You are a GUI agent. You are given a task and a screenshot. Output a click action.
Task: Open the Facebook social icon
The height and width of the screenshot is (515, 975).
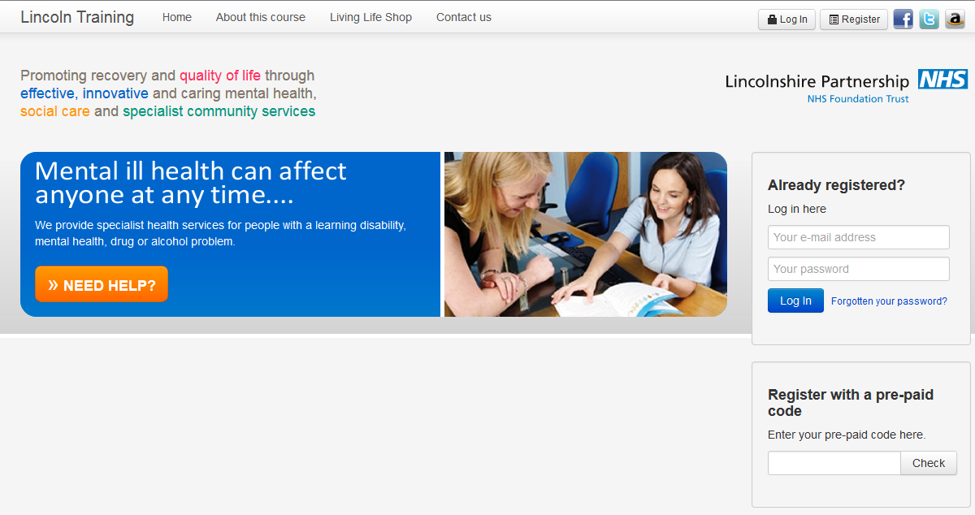[x=903, y=19]
